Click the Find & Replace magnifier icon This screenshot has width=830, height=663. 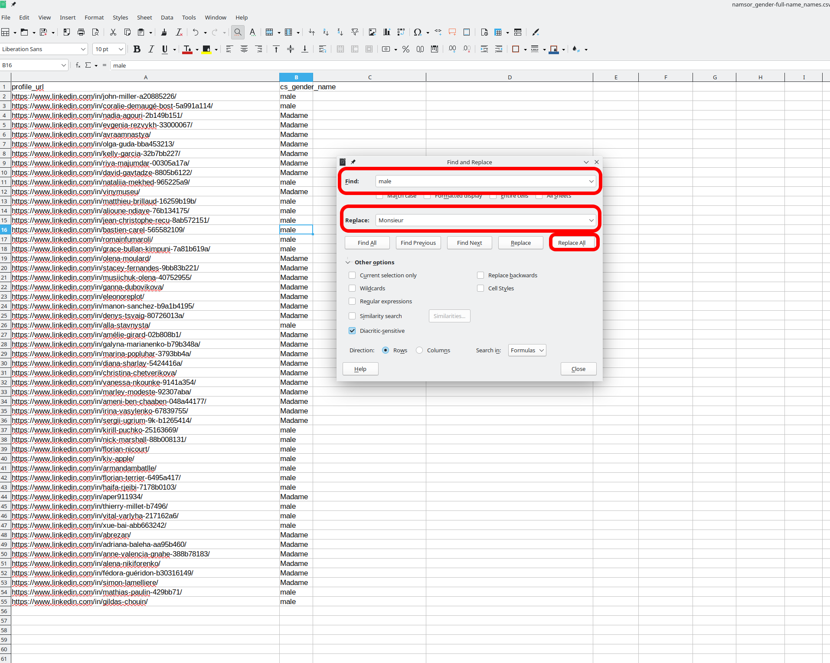[238, 32]
